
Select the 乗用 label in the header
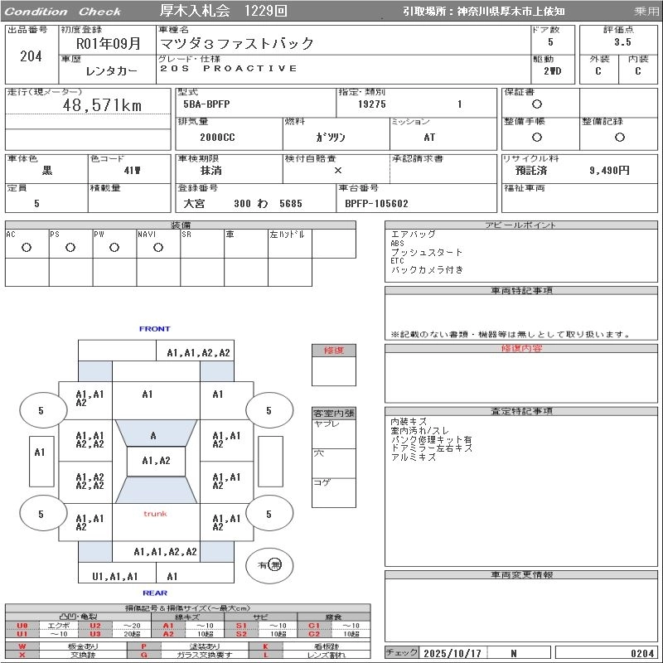click(x=646, y=12)
